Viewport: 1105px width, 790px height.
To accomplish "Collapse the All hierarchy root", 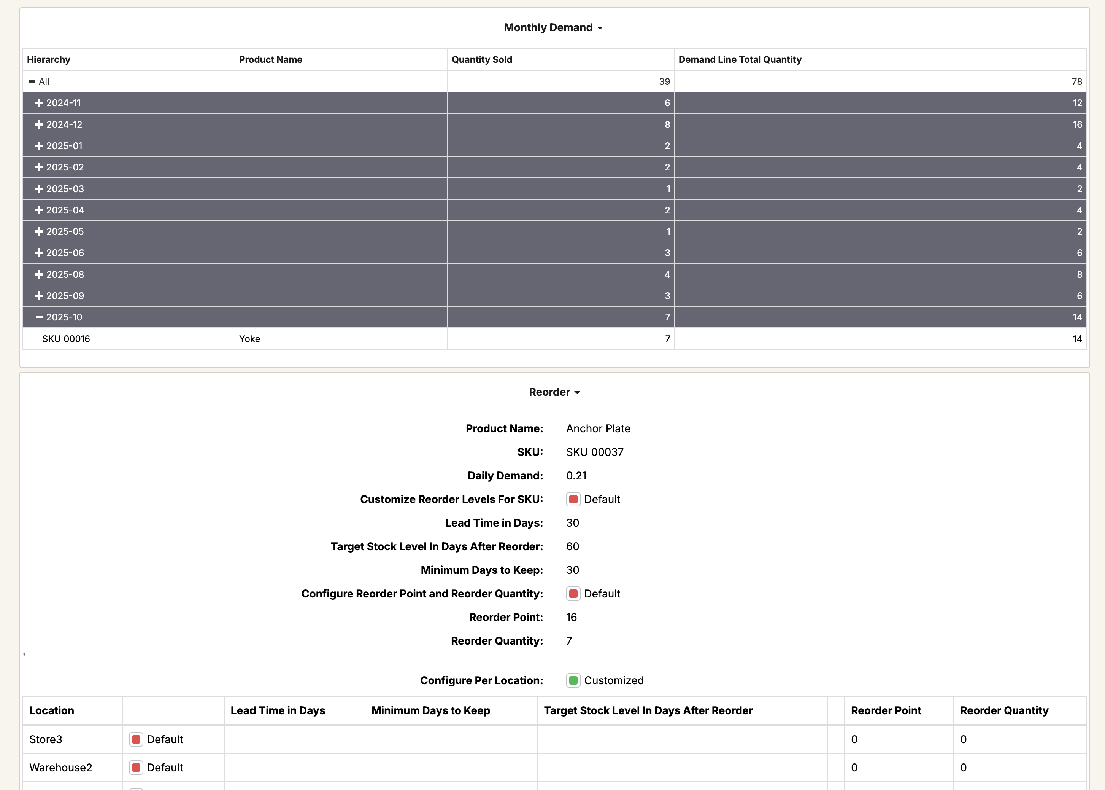I will [32, 82].
